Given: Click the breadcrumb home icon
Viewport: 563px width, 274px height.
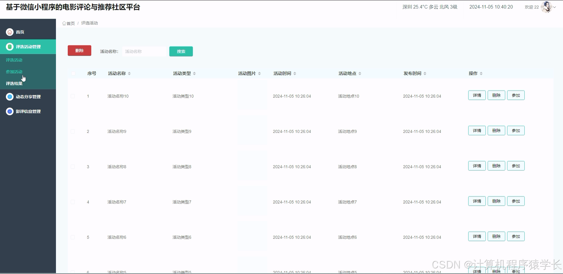Looking at the screenshot, I should (64, 23).
